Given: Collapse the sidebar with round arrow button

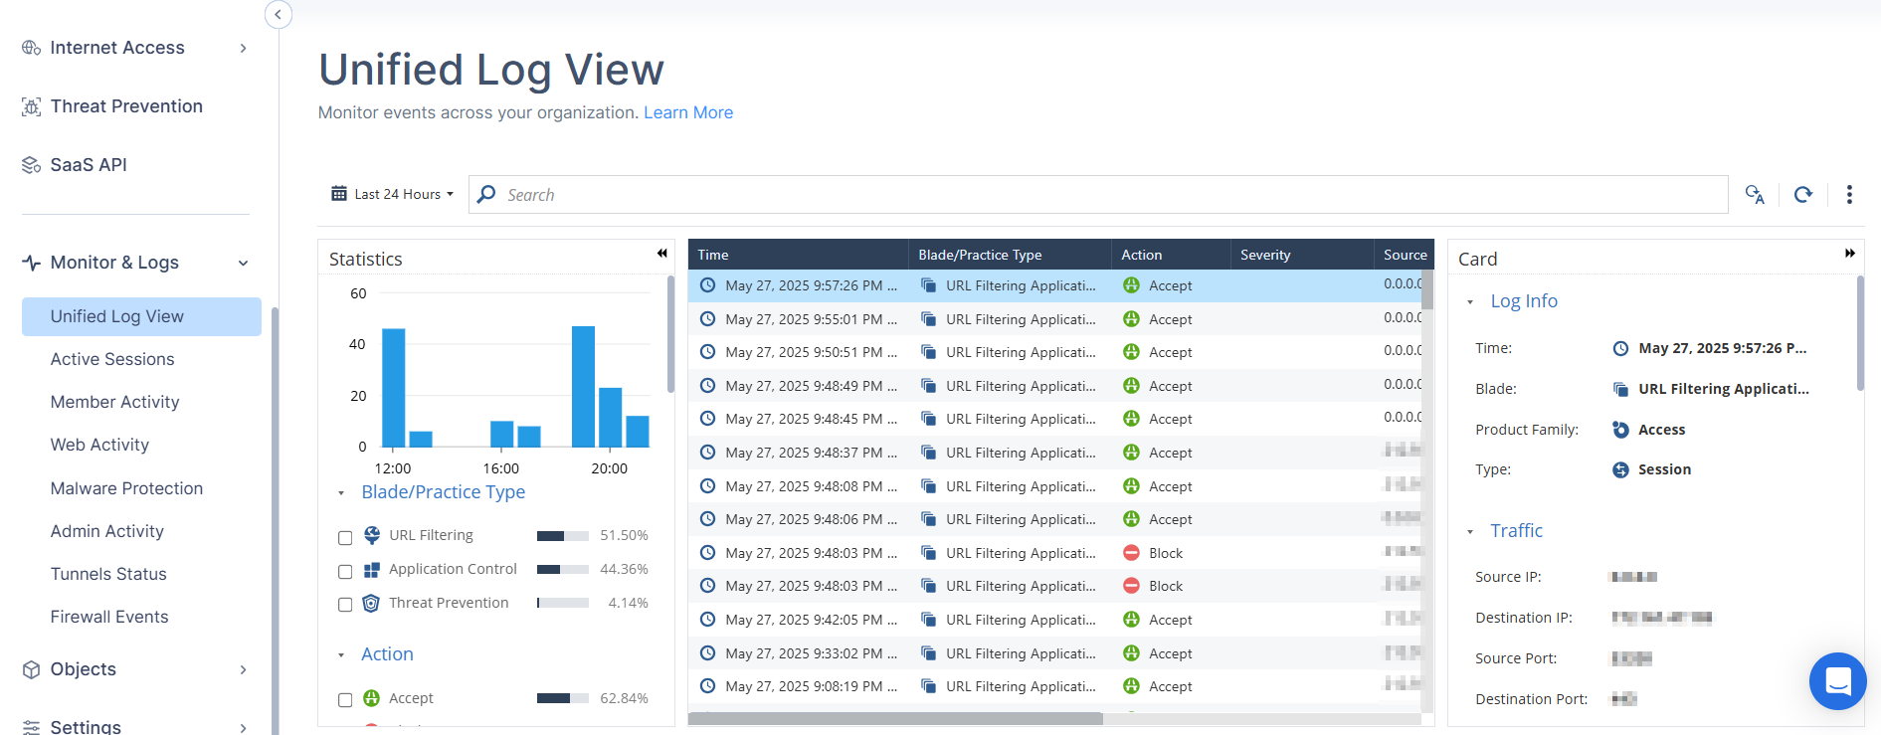Looking at the screenshot, I should (x=279, y=14).
